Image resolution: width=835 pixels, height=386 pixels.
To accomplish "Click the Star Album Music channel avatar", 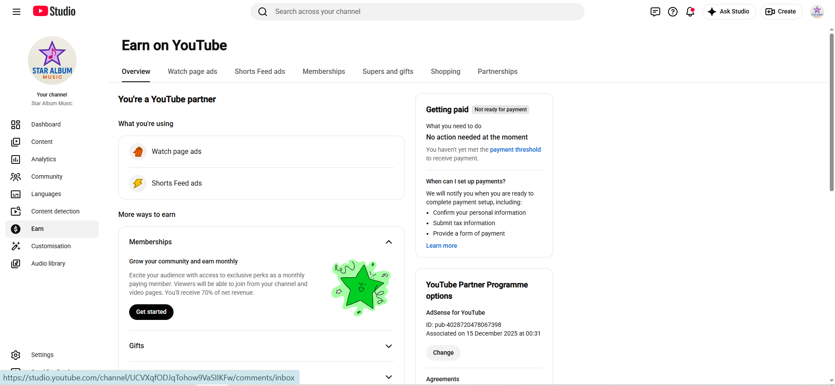I will click(52, 60).
